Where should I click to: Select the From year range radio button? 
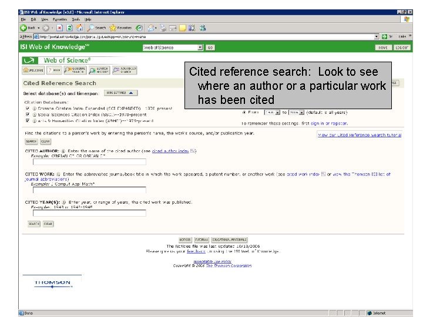244,112
